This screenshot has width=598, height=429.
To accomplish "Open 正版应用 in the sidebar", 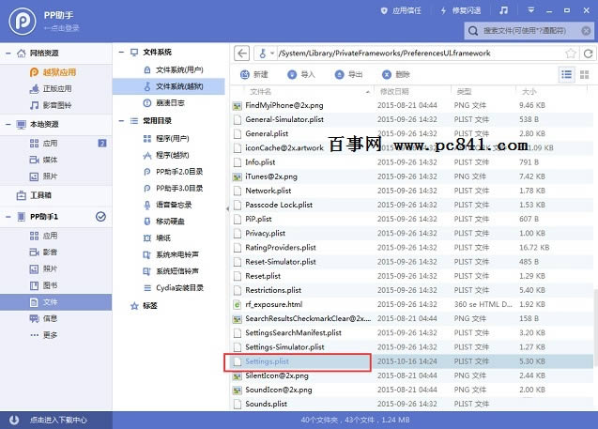I will (51, 88).
